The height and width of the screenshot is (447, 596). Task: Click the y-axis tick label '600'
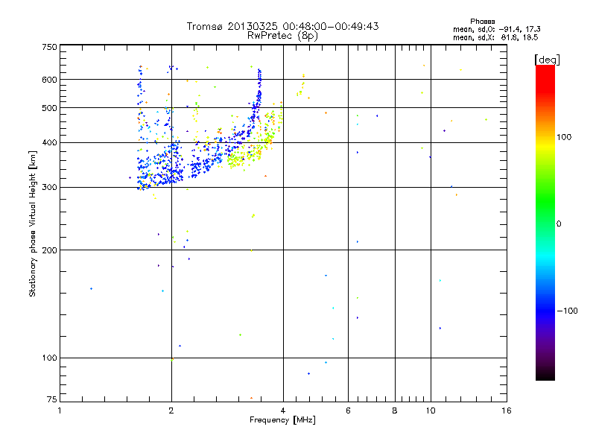[x=49, y=80]
